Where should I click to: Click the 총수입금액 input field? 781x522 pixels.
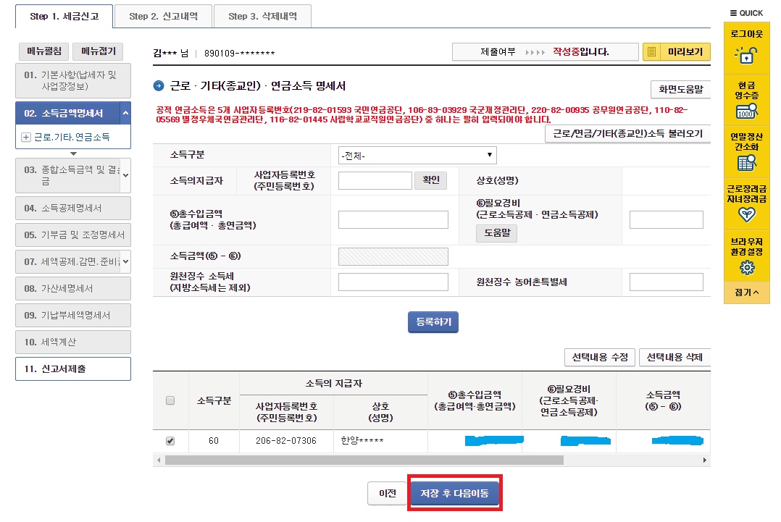(x=393, y=219)
